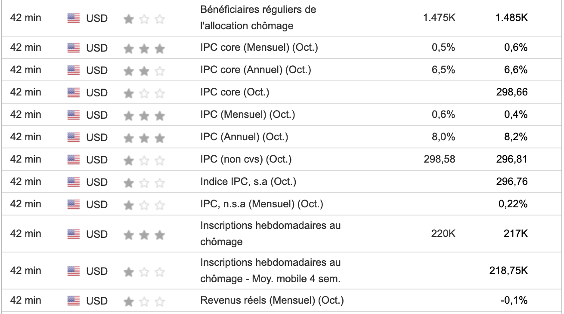Click forecast value 220K for weekly claims
Image resolution: width=564 pixels, height=314 pixels.
click(443, 234)
